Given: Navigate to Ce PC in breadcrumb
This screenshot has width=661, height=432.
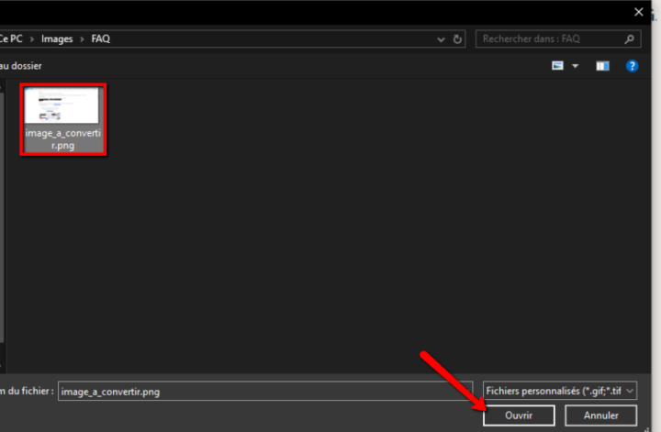Looking at the screenshot, I should (12, 39).
